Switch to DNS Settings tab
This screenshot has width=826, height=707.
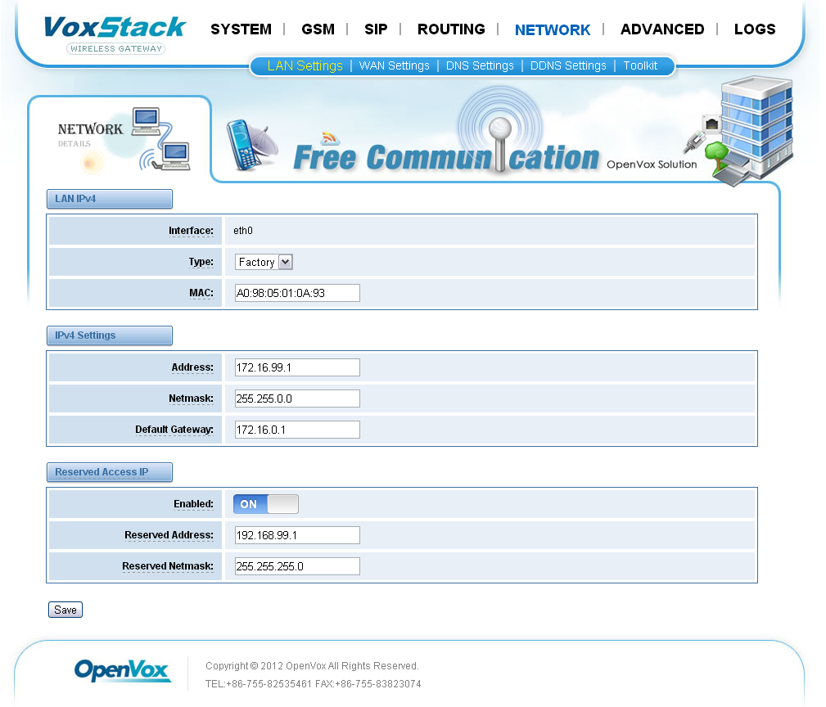[480, 65]
